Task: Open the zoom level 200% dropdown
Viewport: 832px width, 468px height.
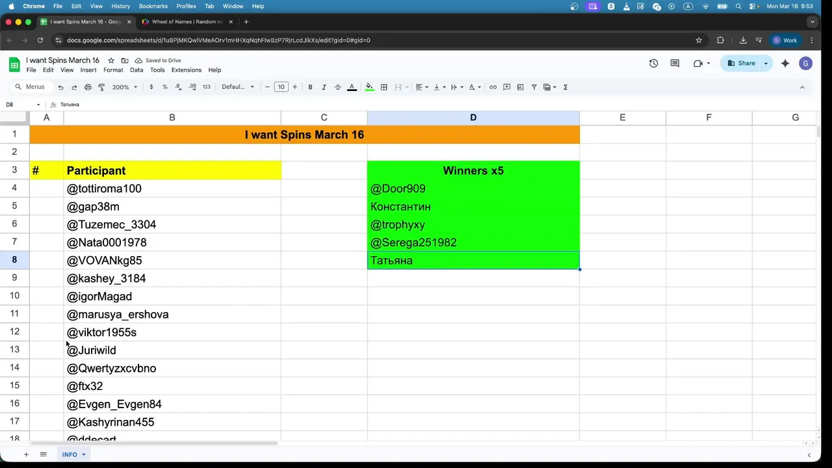Action: [125, 87]
